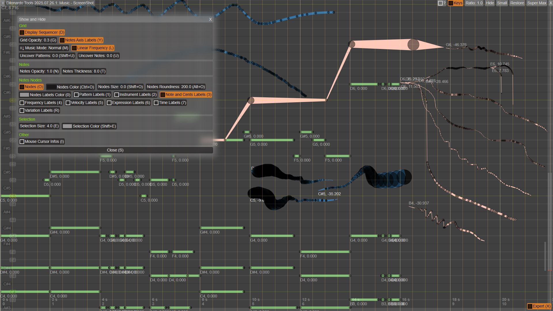Toggle the Keys button in top bar
This screenshot has height=311, width=553.
tap(455, 3)
